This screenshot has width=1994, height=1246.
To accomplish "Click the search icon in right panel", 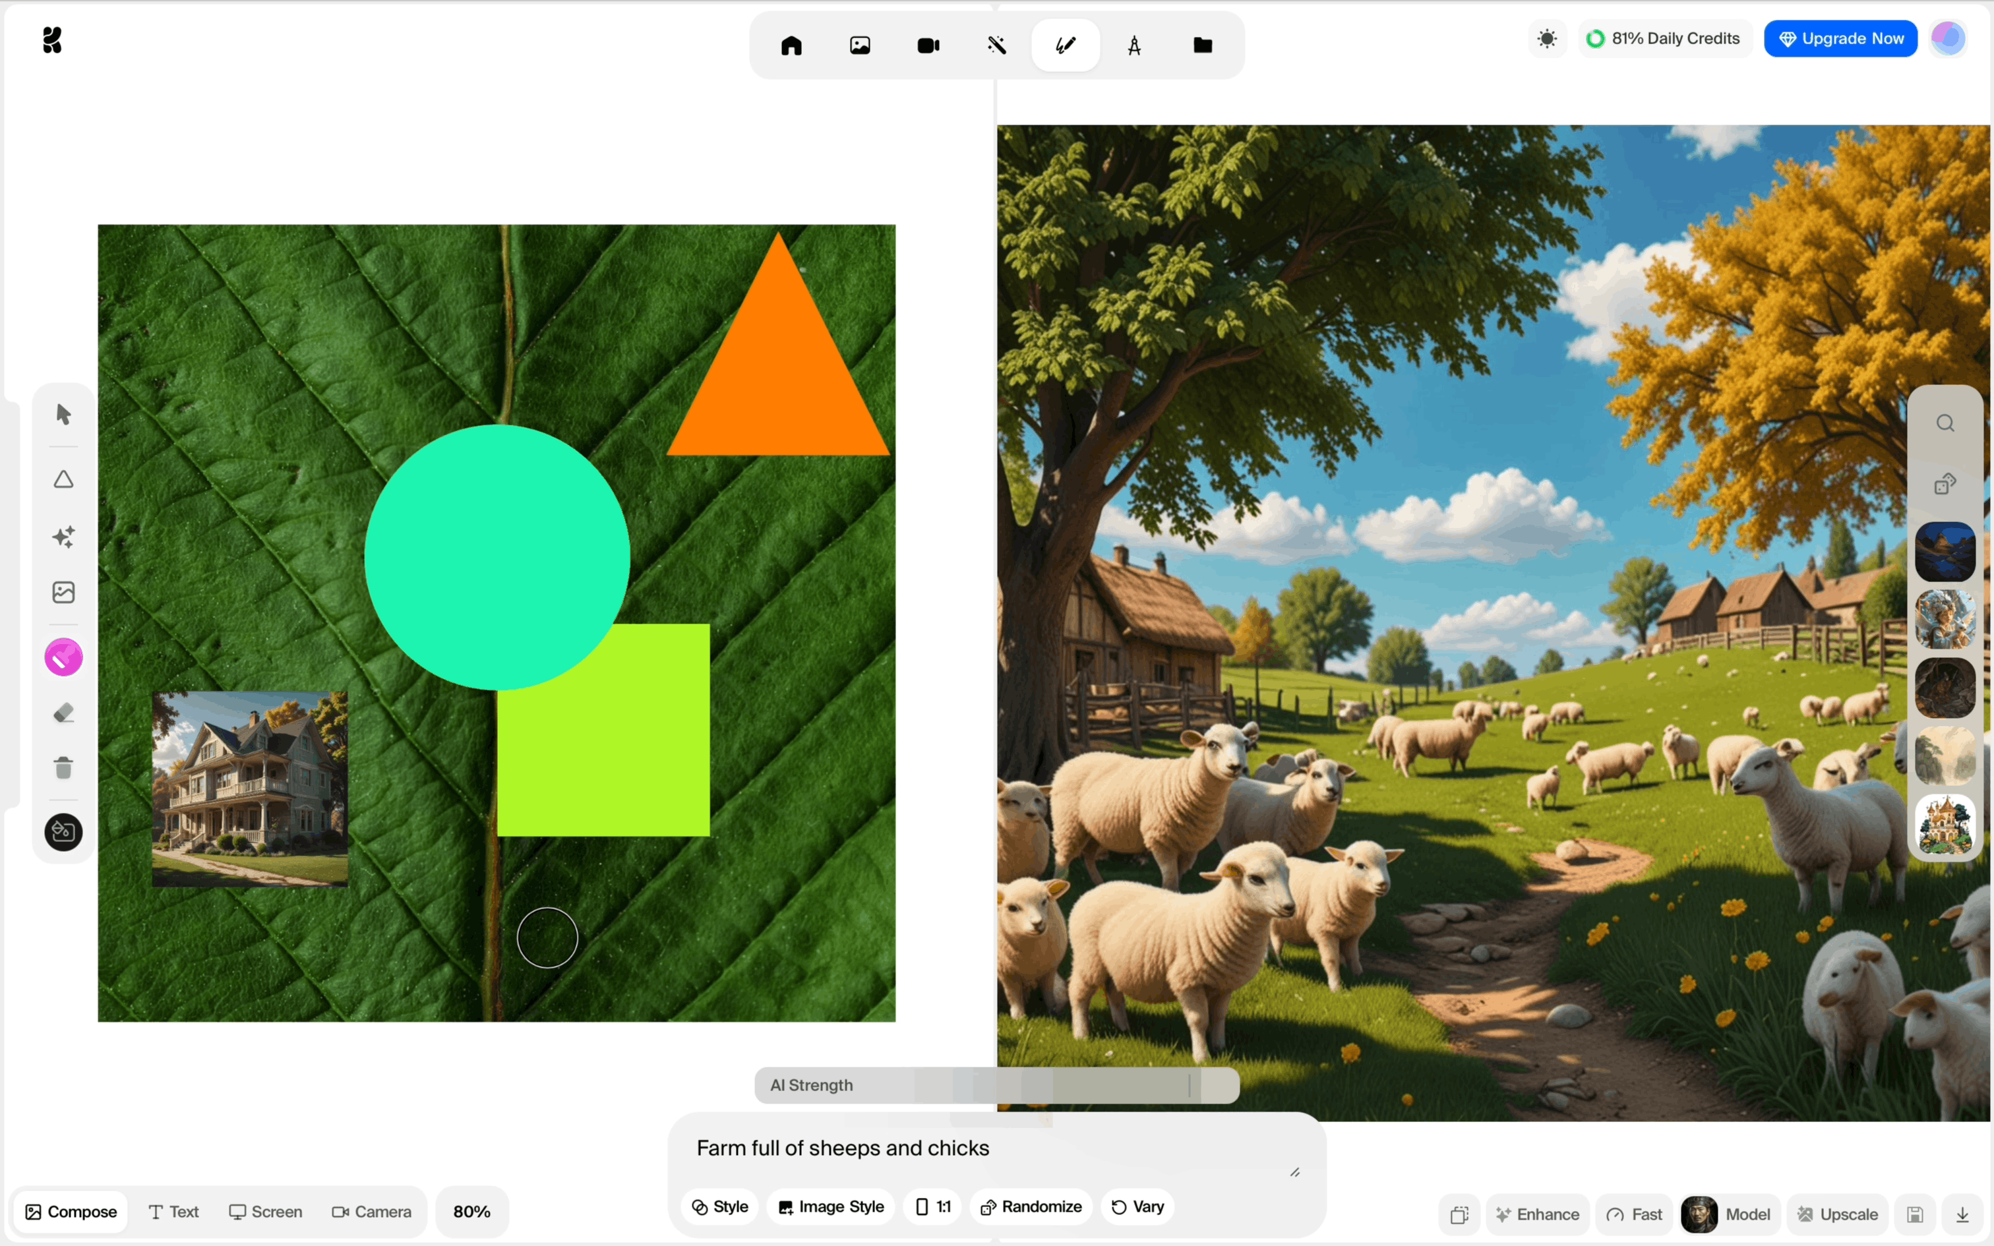I will tap(1945, 423).
